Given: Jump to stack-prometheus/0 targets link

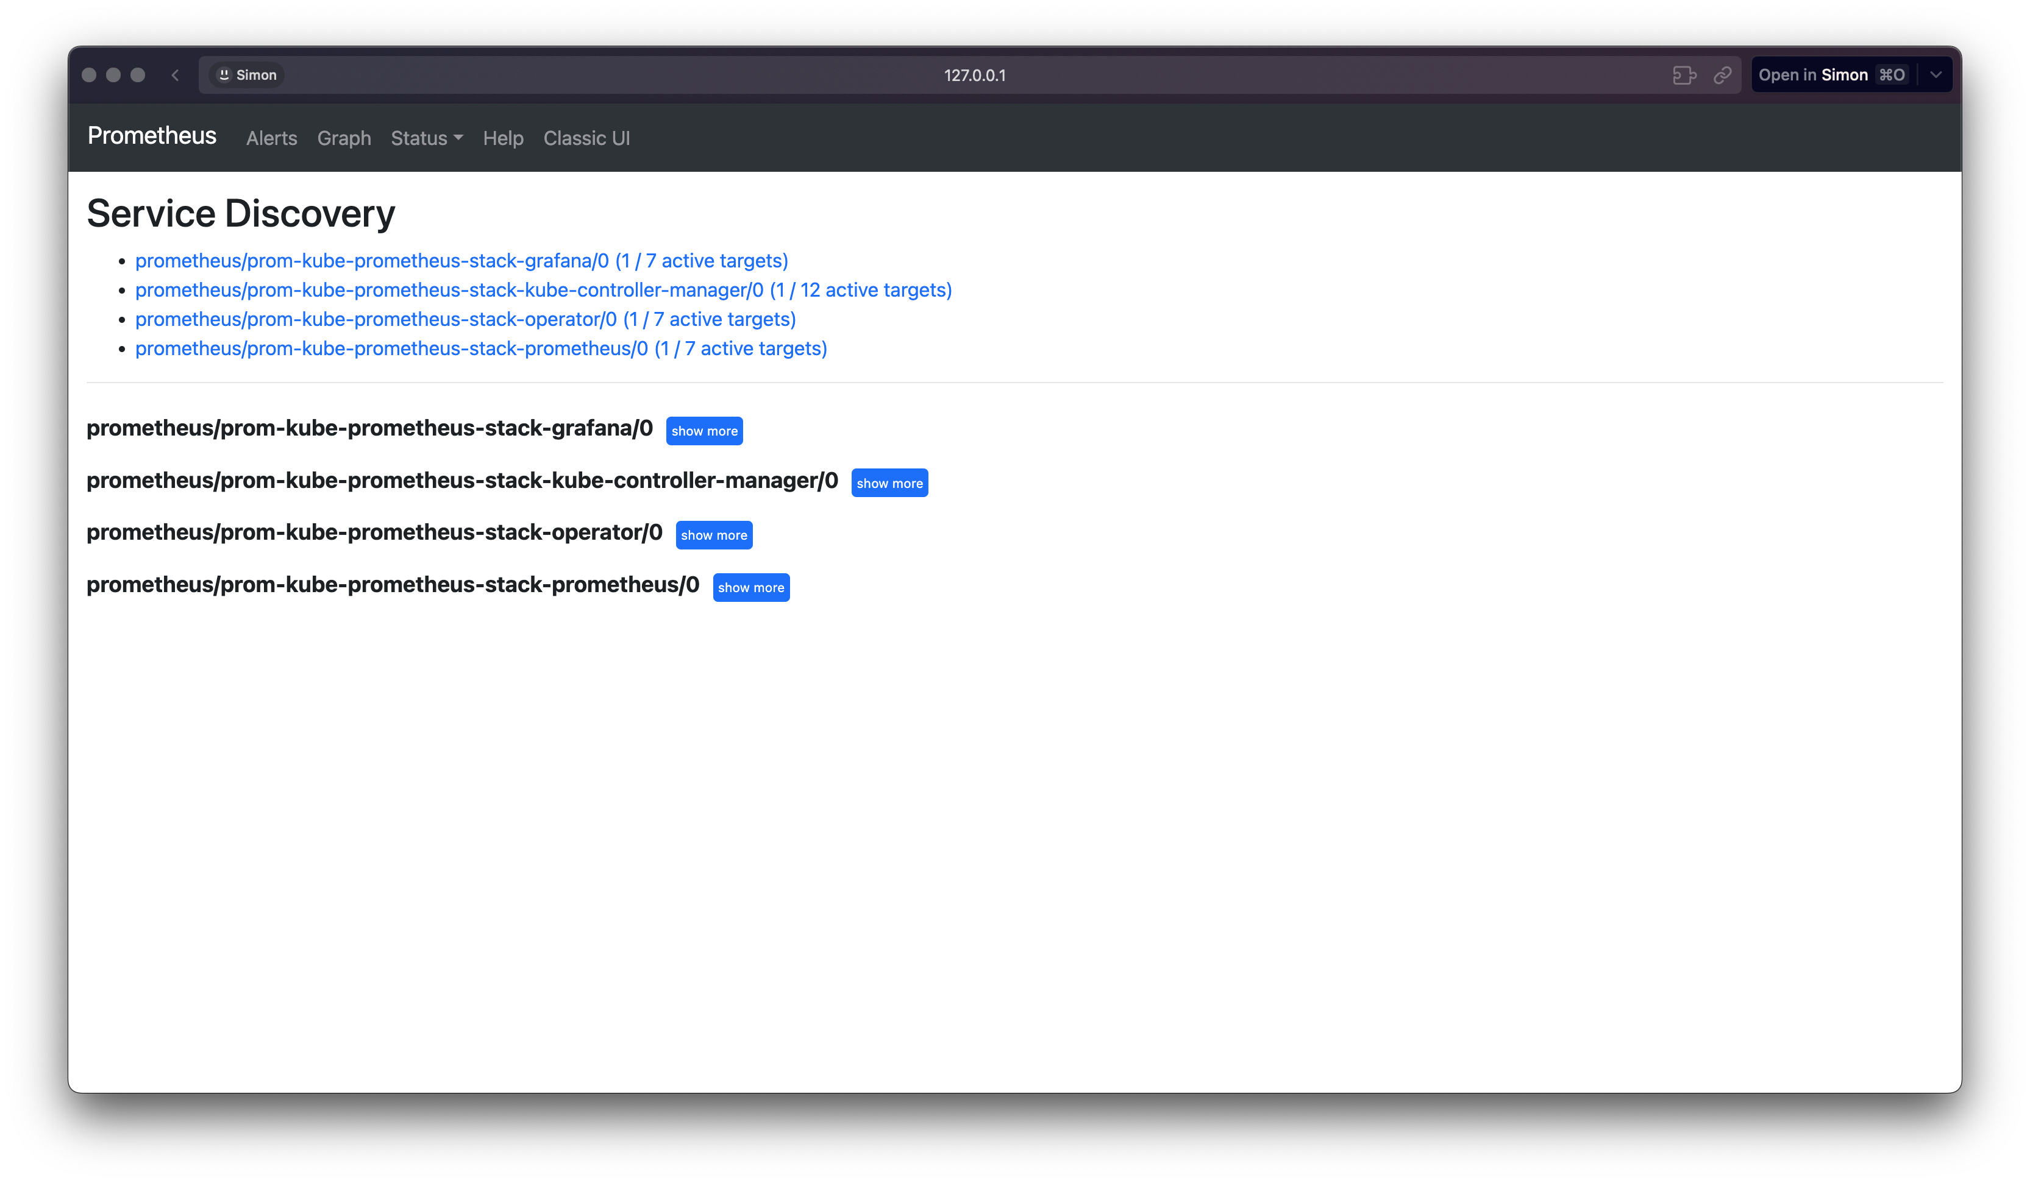Looking at the screenshot, I should (x=481, y=348).
